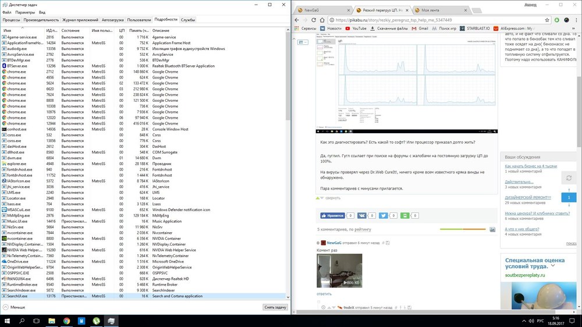Open the 806 Кб comment image thumbnail
The width and height of the screenshot is (582, 327).
339,271
